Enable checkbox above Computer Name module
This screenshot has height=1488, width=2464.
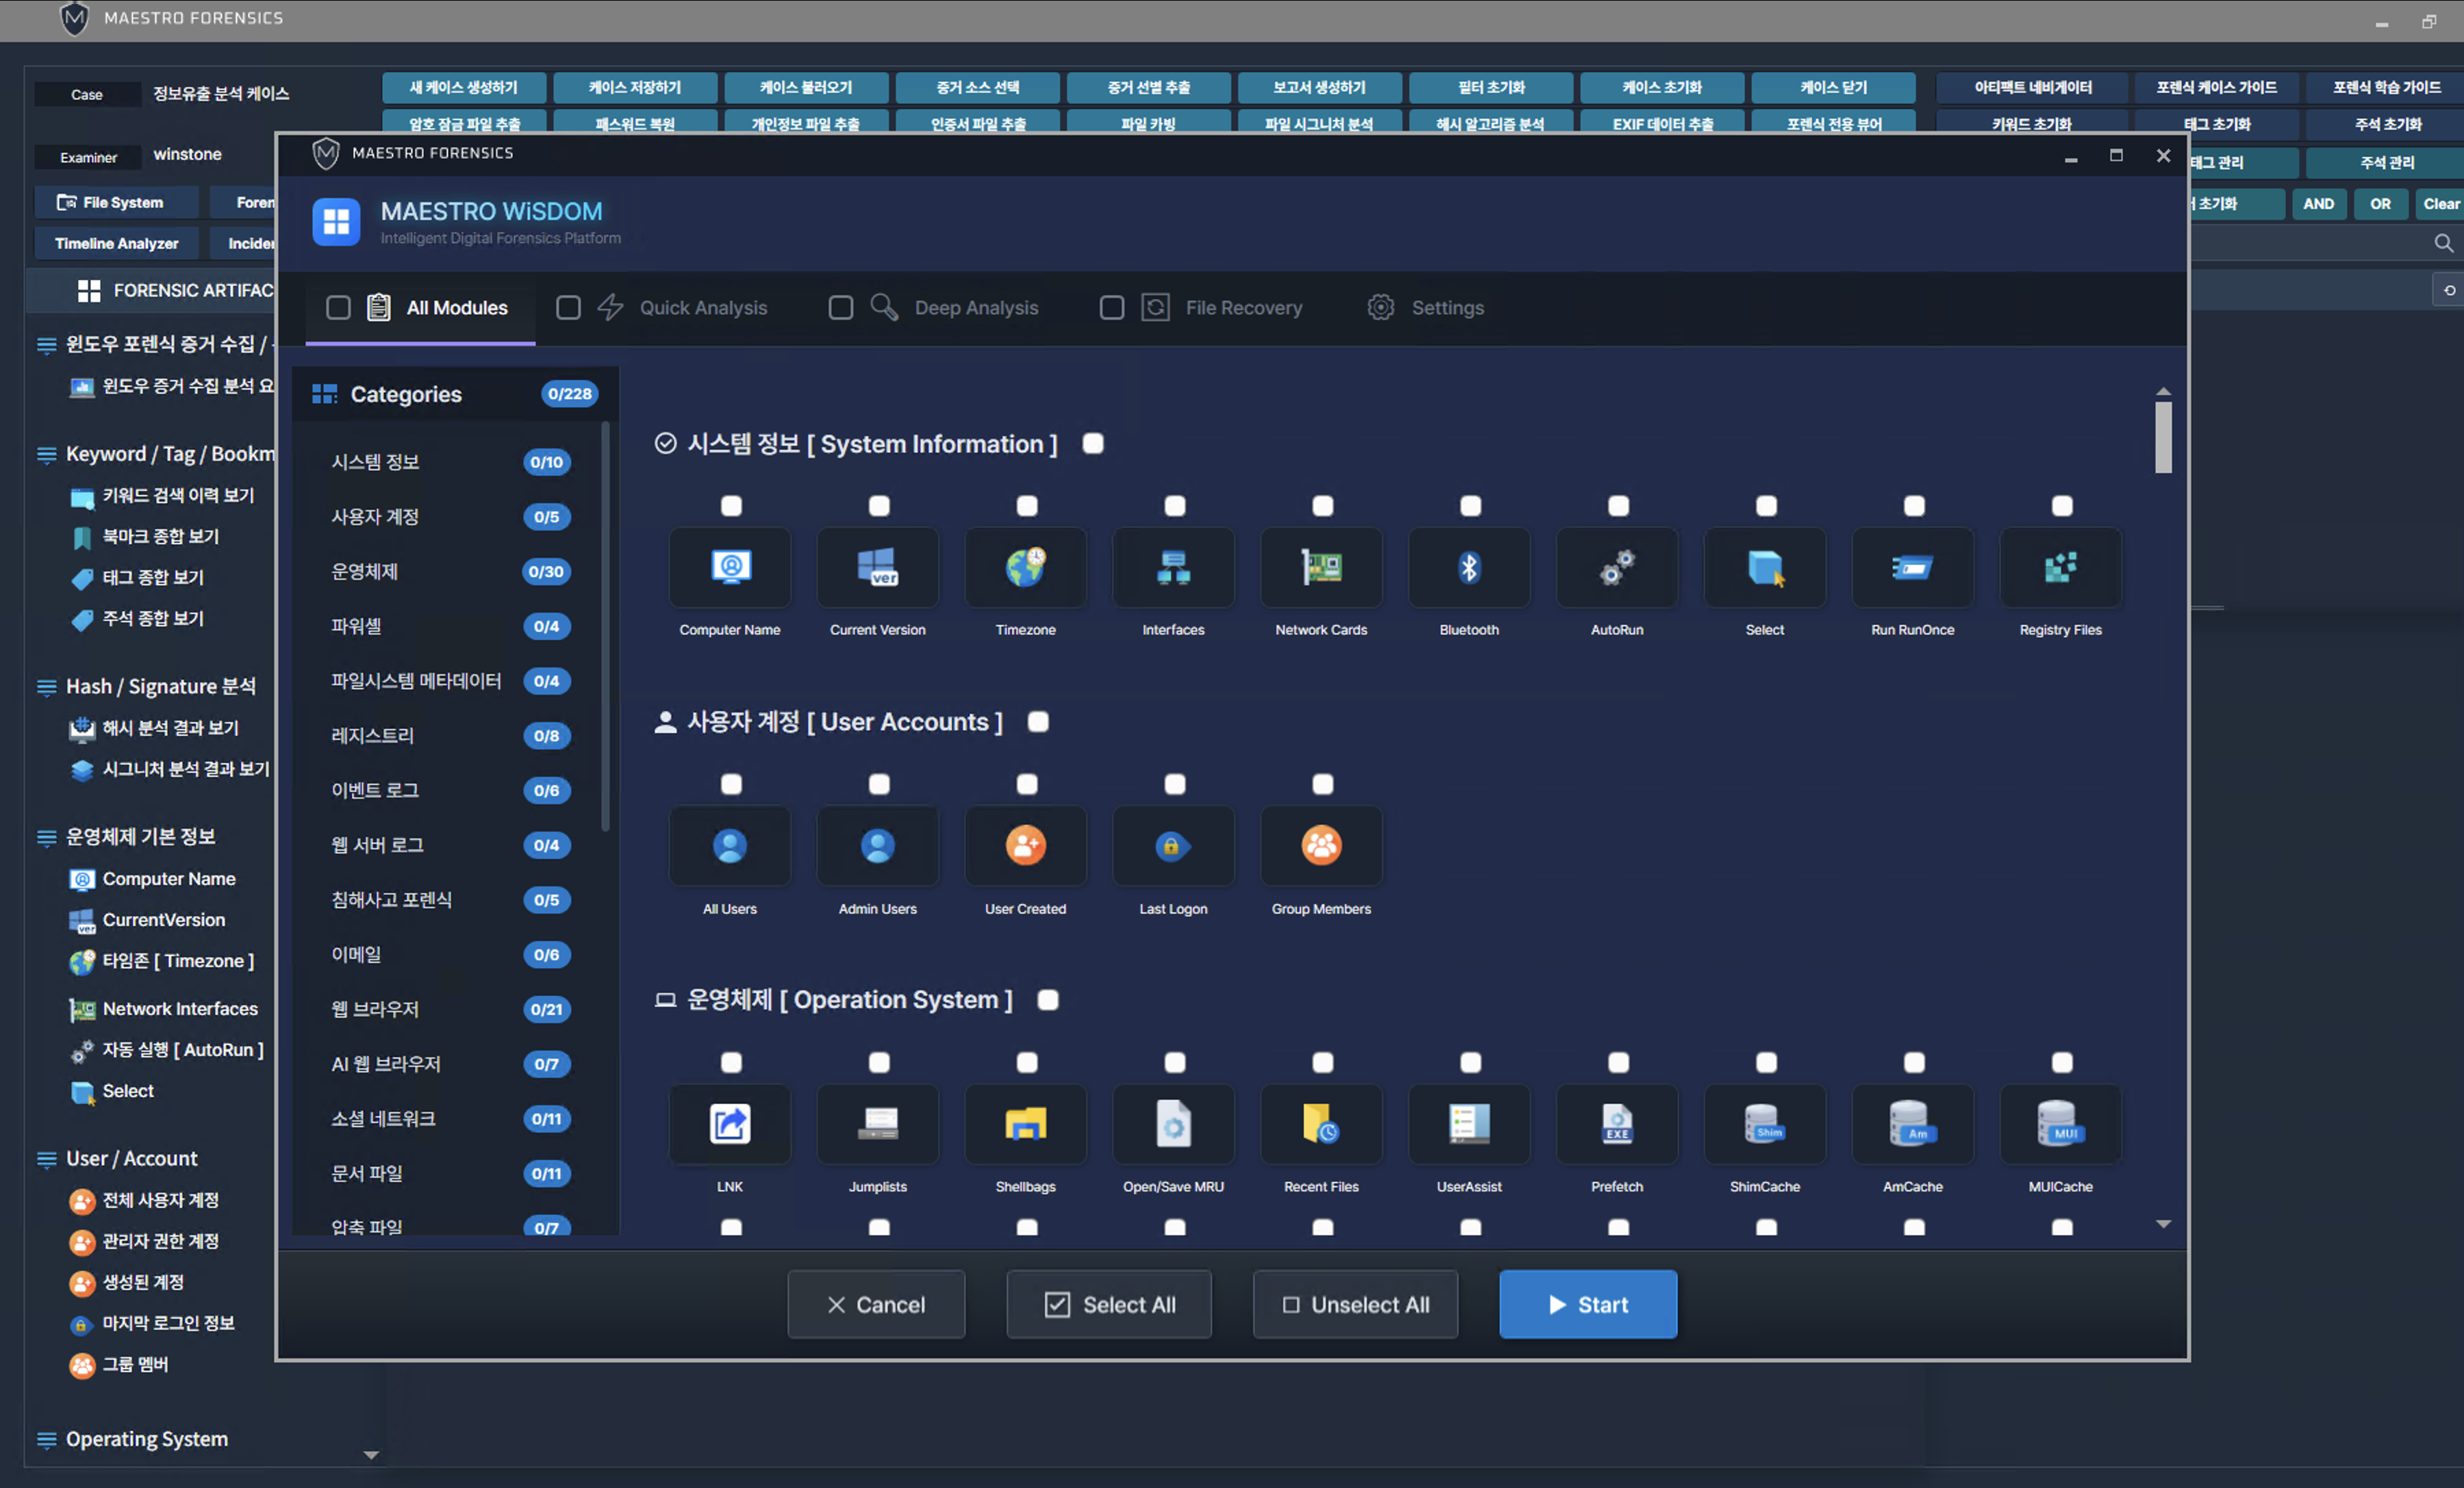click(731, 506)
